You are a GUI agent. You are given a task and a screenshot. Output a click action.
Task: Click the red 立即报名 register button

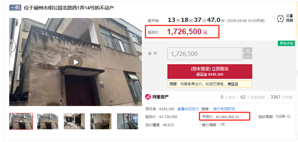point(210,71)
